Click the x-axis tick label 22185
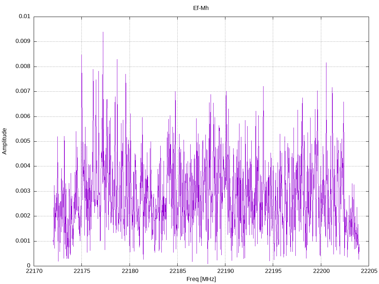 pos(178,271)
